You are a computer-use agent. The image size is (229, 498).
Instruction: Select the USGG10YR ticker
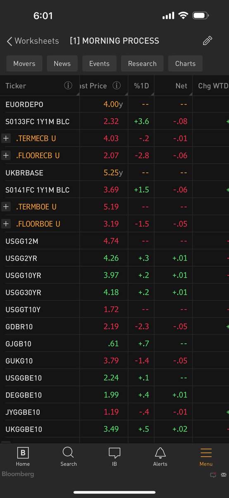click(x=23, y=275)
